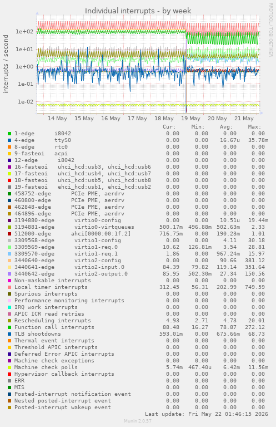276x427 pixels.
Task: Click the blue swatch beside 4-edge ttyS0
Action: [9, 140]
